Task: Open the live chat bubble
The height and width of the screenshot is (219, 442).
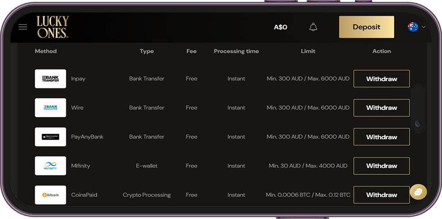Action: (418, 192)
